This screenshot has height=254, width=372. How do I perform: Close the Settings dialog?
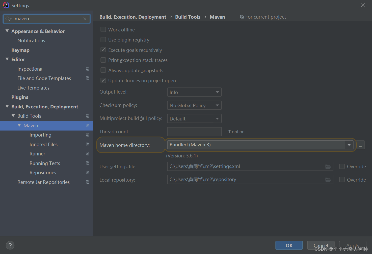[x=363, y=5]
